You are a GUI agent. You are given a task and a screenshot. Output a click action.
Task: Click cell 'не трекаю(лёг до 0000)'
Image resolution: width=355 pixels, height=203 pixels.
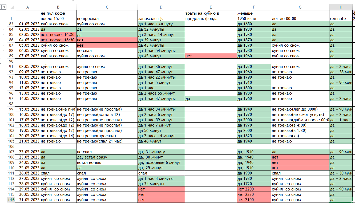click(300, 109)
